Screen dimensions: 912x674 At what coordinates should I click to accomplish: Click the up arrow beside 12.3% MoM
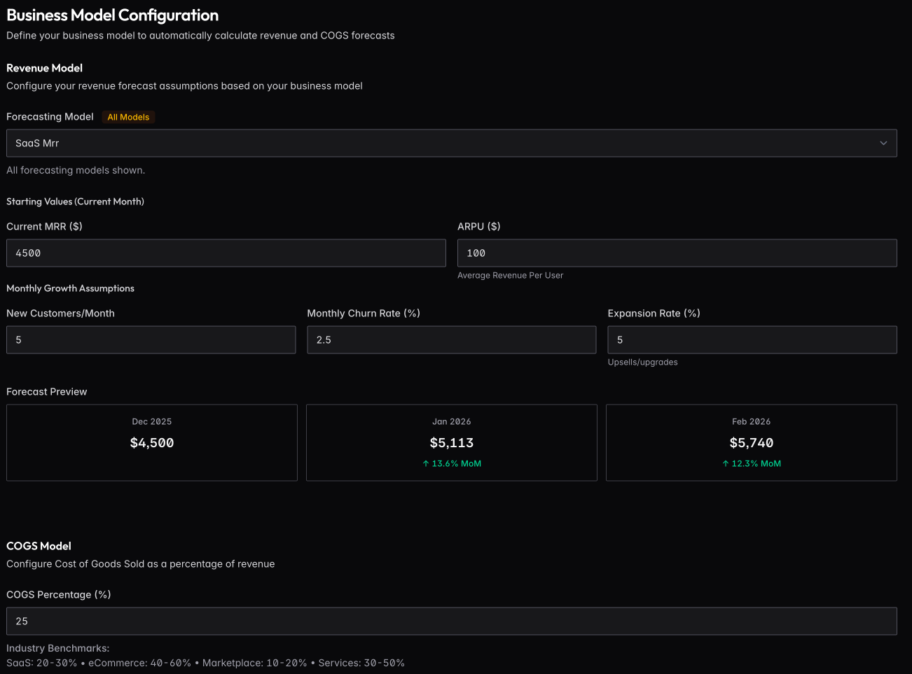tap(726, 464)
